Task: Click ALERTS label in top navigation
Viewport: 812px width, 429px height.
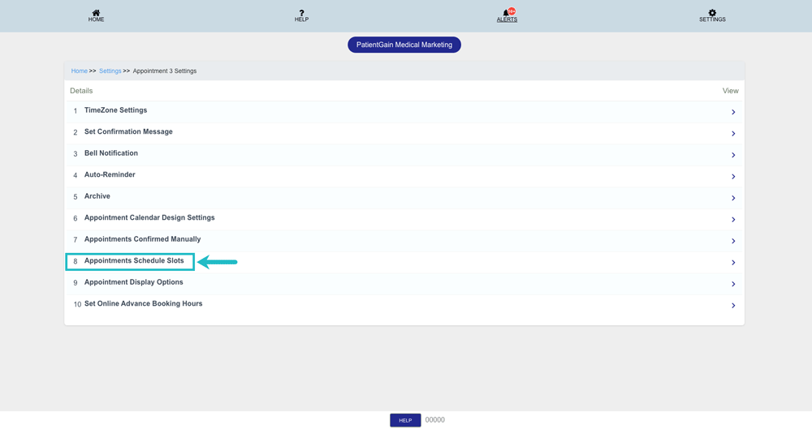Action: 507,19
